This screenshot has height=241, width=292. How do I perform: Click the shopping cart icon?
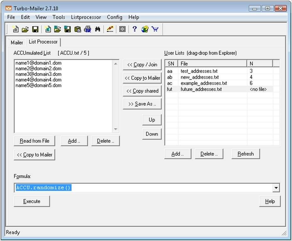click(155, 29)
